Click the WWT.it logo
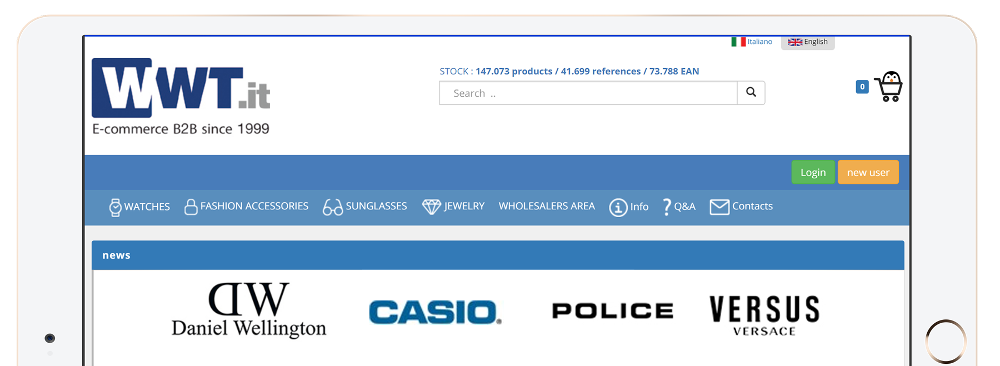 coord(181,88)
